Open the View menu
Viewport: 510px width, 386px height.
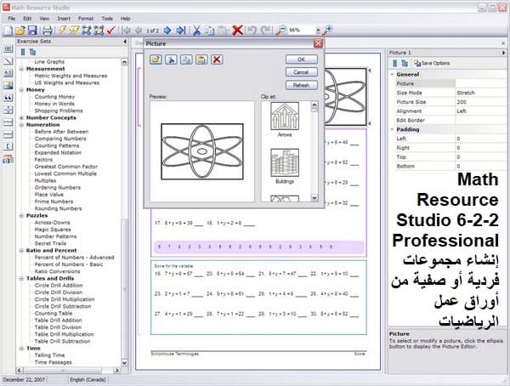tap(44, 19)
